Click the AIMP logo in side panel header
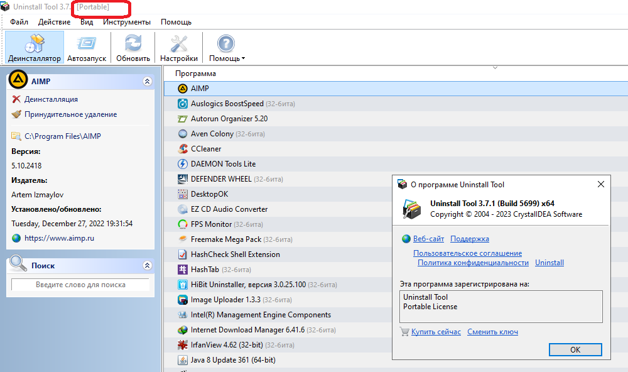The width and height of the screenshot is (628, 372). (18, 79)
